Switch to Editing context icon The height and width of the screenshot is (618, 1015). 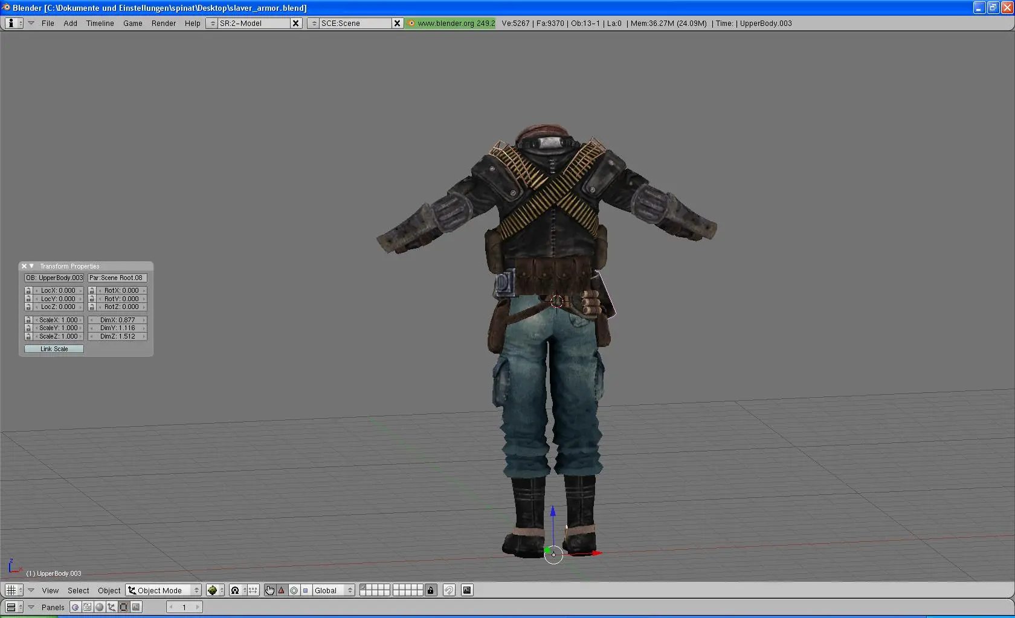(x=123, y=607)
